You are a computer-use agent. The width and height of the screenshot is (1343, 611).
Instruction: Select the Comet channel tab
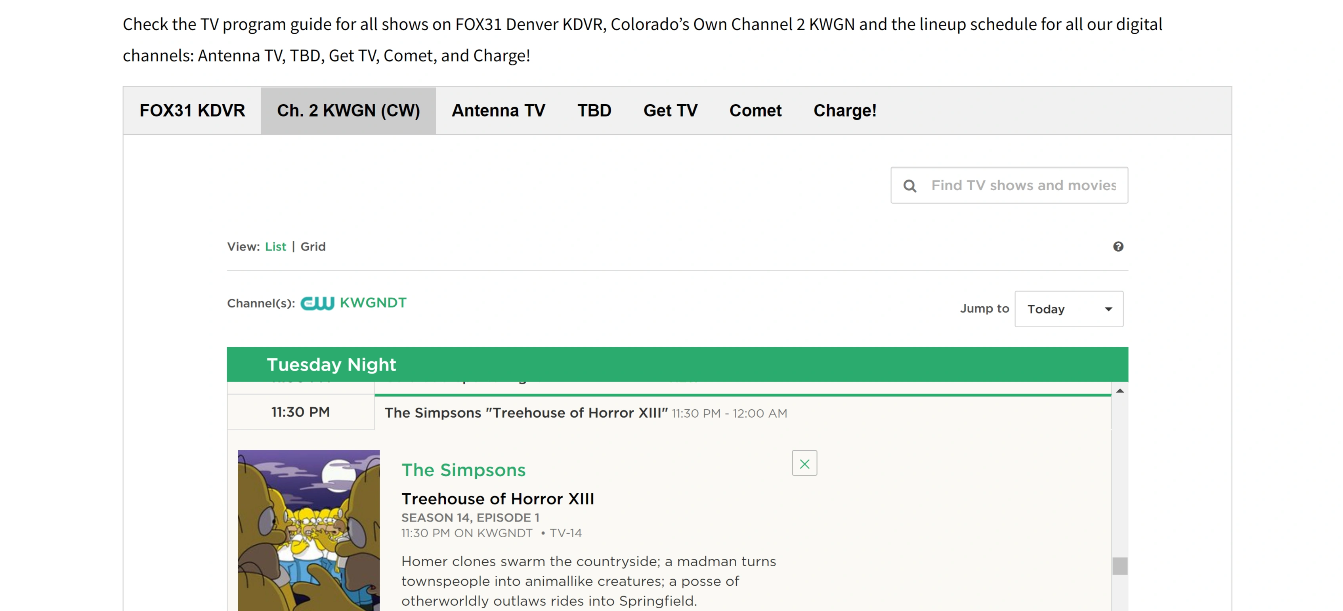(x=755, y=111)
